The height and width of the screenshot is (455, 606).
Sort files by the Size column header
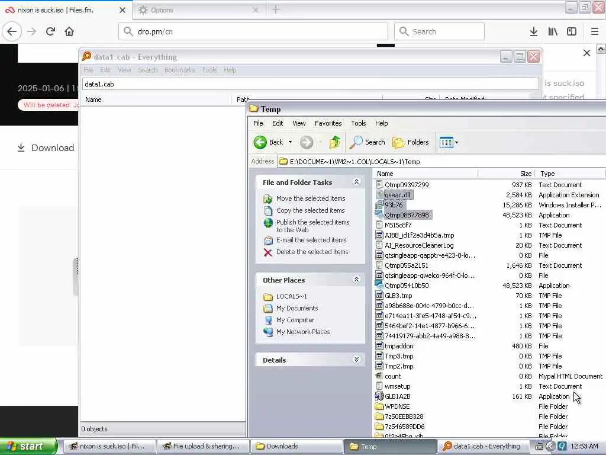coord(507,174)
